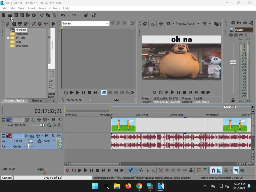The image size is (256, 192).
Task: Start media preview in Project Media toolbar
Action: point(53,24)
